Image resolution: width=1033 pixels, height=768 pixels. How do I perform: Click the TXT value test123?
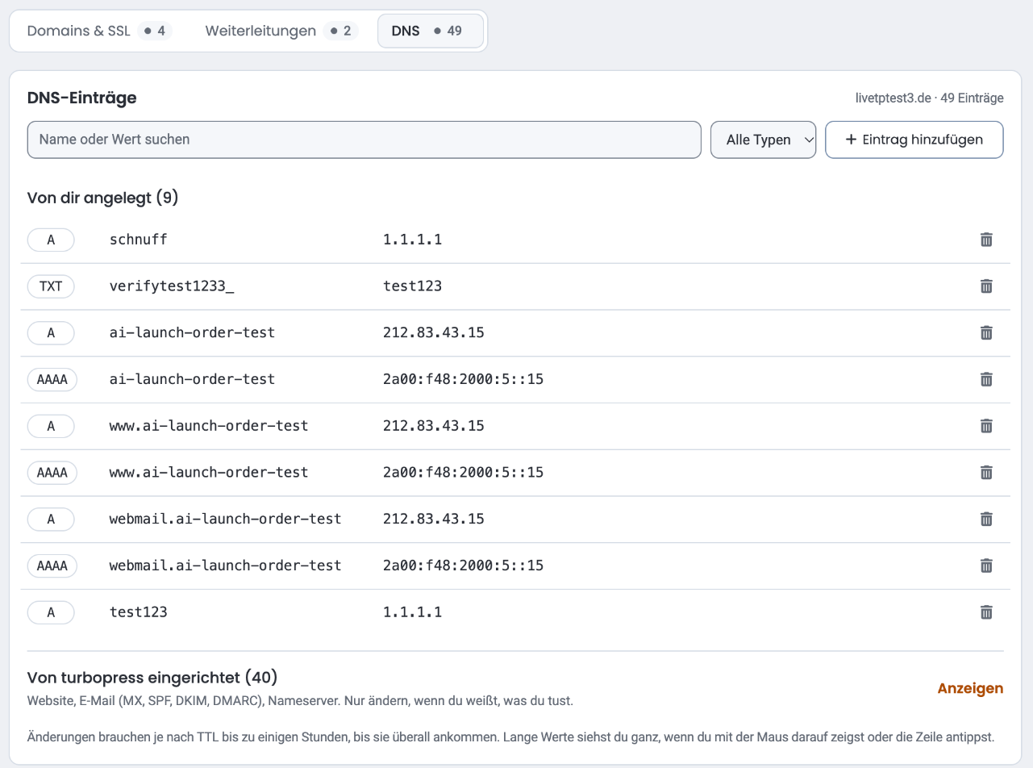pyautogui.click(x=412, y=286)
